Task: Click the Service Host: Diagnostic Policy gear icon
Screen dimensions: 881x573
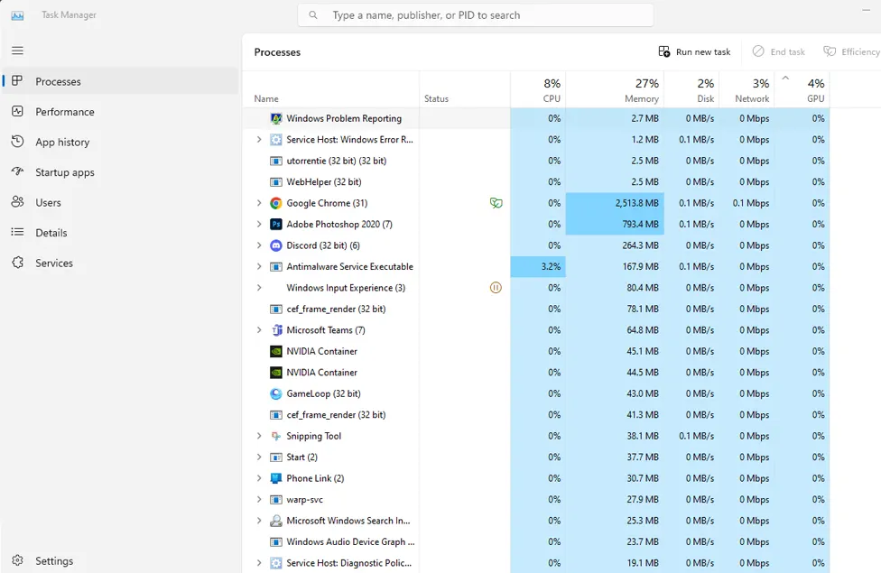Action: tap(276, 563)
